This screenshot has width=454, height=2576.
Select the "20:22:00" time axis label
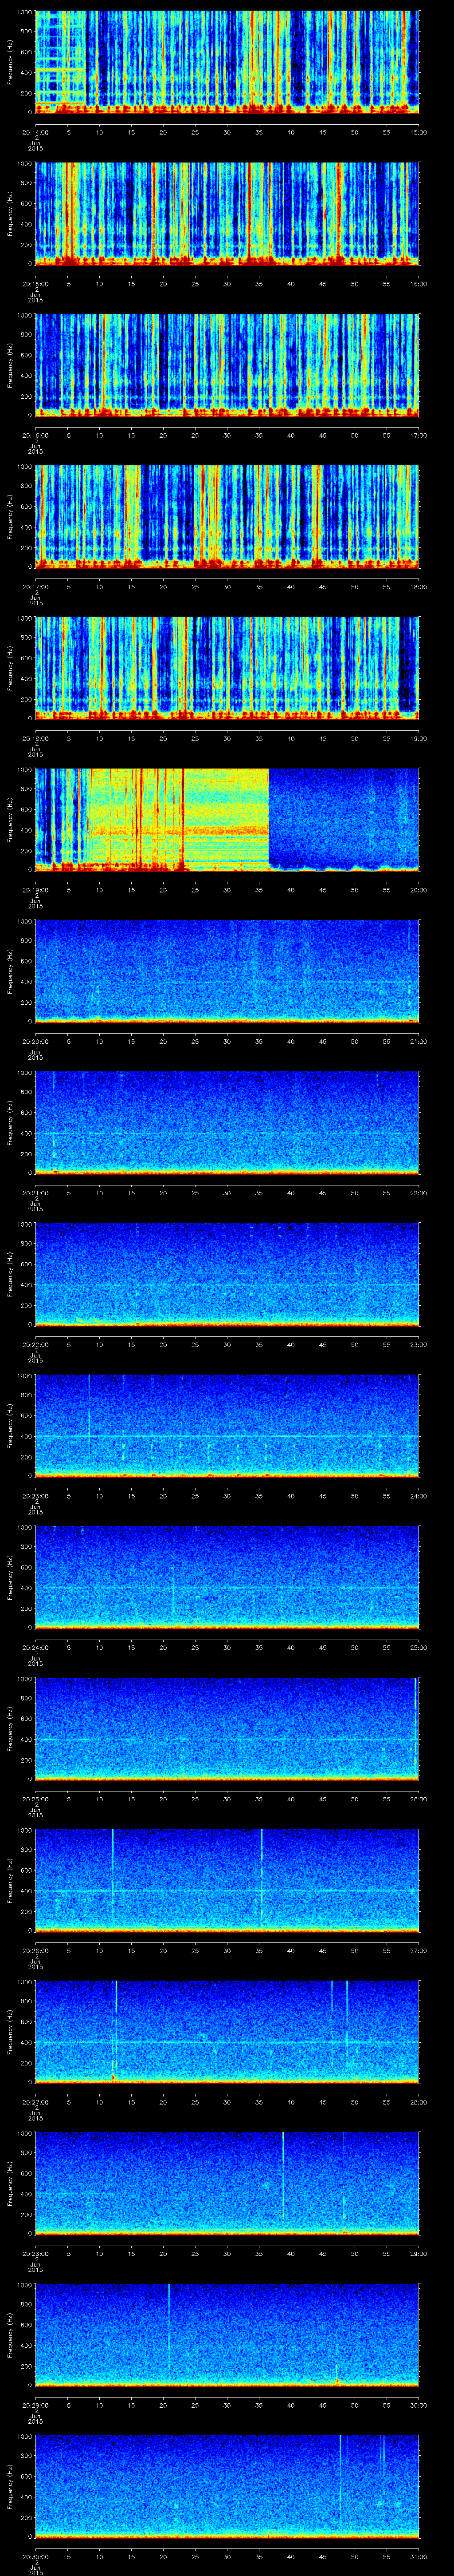tap(36, 1345)
